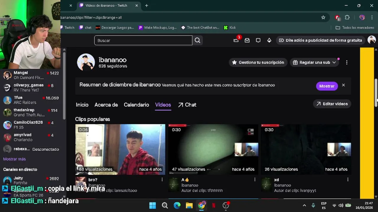The image size is (378, 212).
Task: Open Microsoft Edge from the taskbar
Action: (x=177, y=205)
